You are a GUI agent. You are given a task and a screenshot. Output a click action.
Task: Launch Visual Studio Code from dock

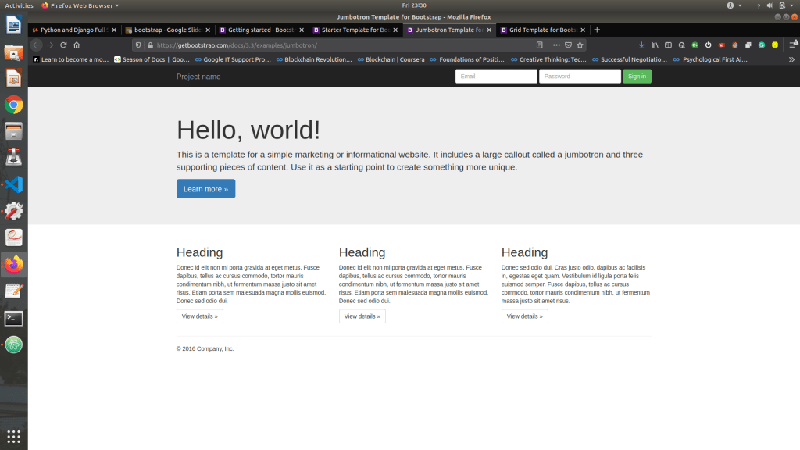point(13,184)
